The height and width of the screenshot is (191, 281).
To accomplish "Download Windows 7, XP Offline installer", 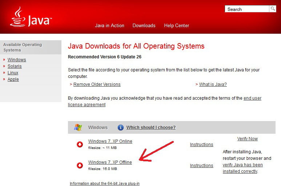I will click(x=110, y=162).
